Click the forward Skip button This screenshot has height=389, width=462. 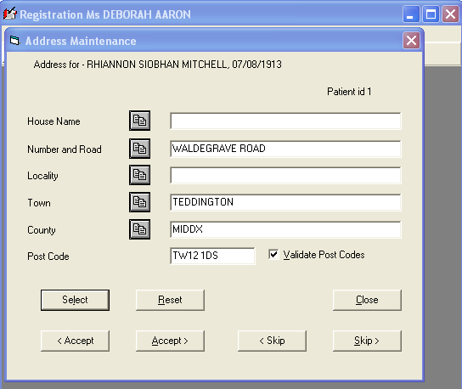coord(367,341)
